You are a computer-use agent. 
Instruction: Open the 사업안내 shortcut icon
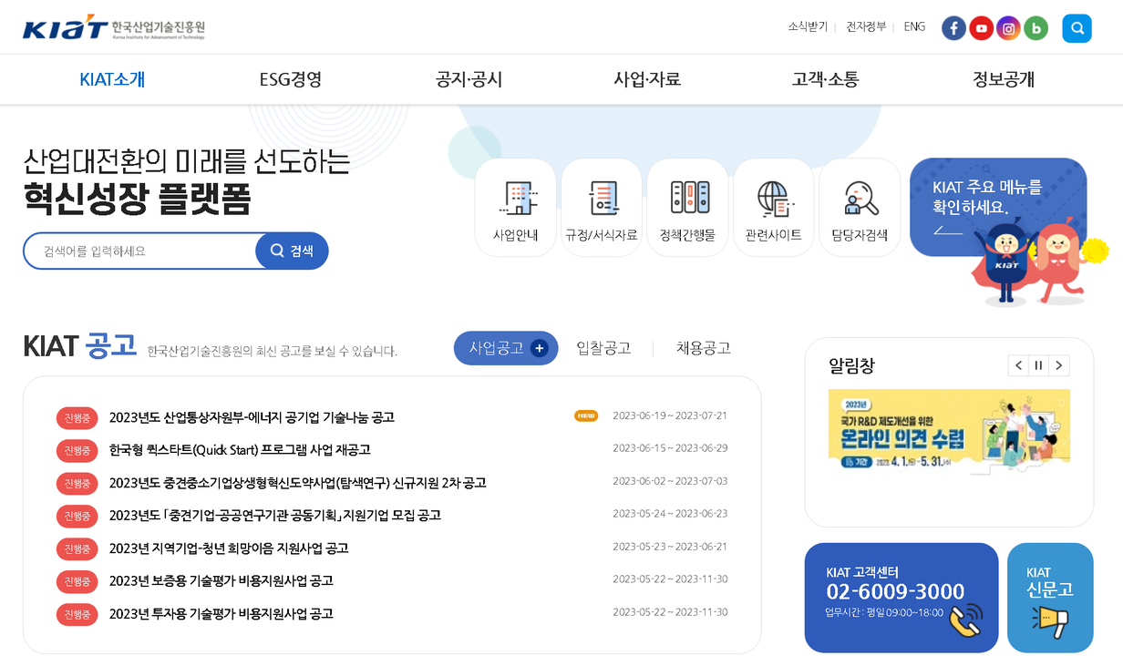tap(515, 208)
